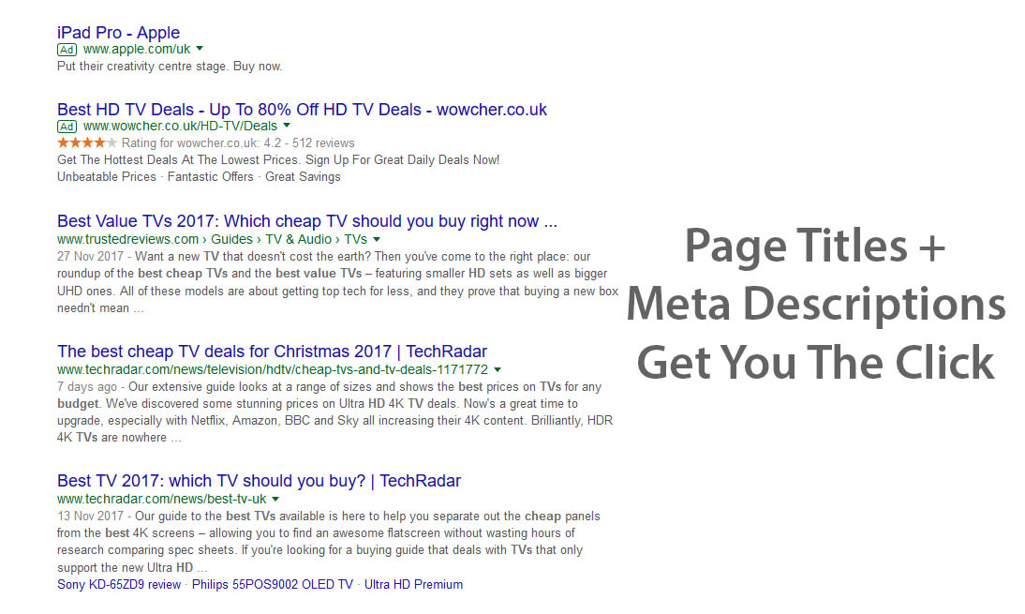The width and height of the screenshot is (1025, 614).
Task: Click the '13 Nov 2017' date text
Action: coord(90,517)
